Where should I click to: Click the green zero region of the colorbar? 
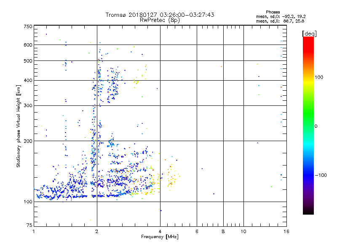(x=308, y=125)
